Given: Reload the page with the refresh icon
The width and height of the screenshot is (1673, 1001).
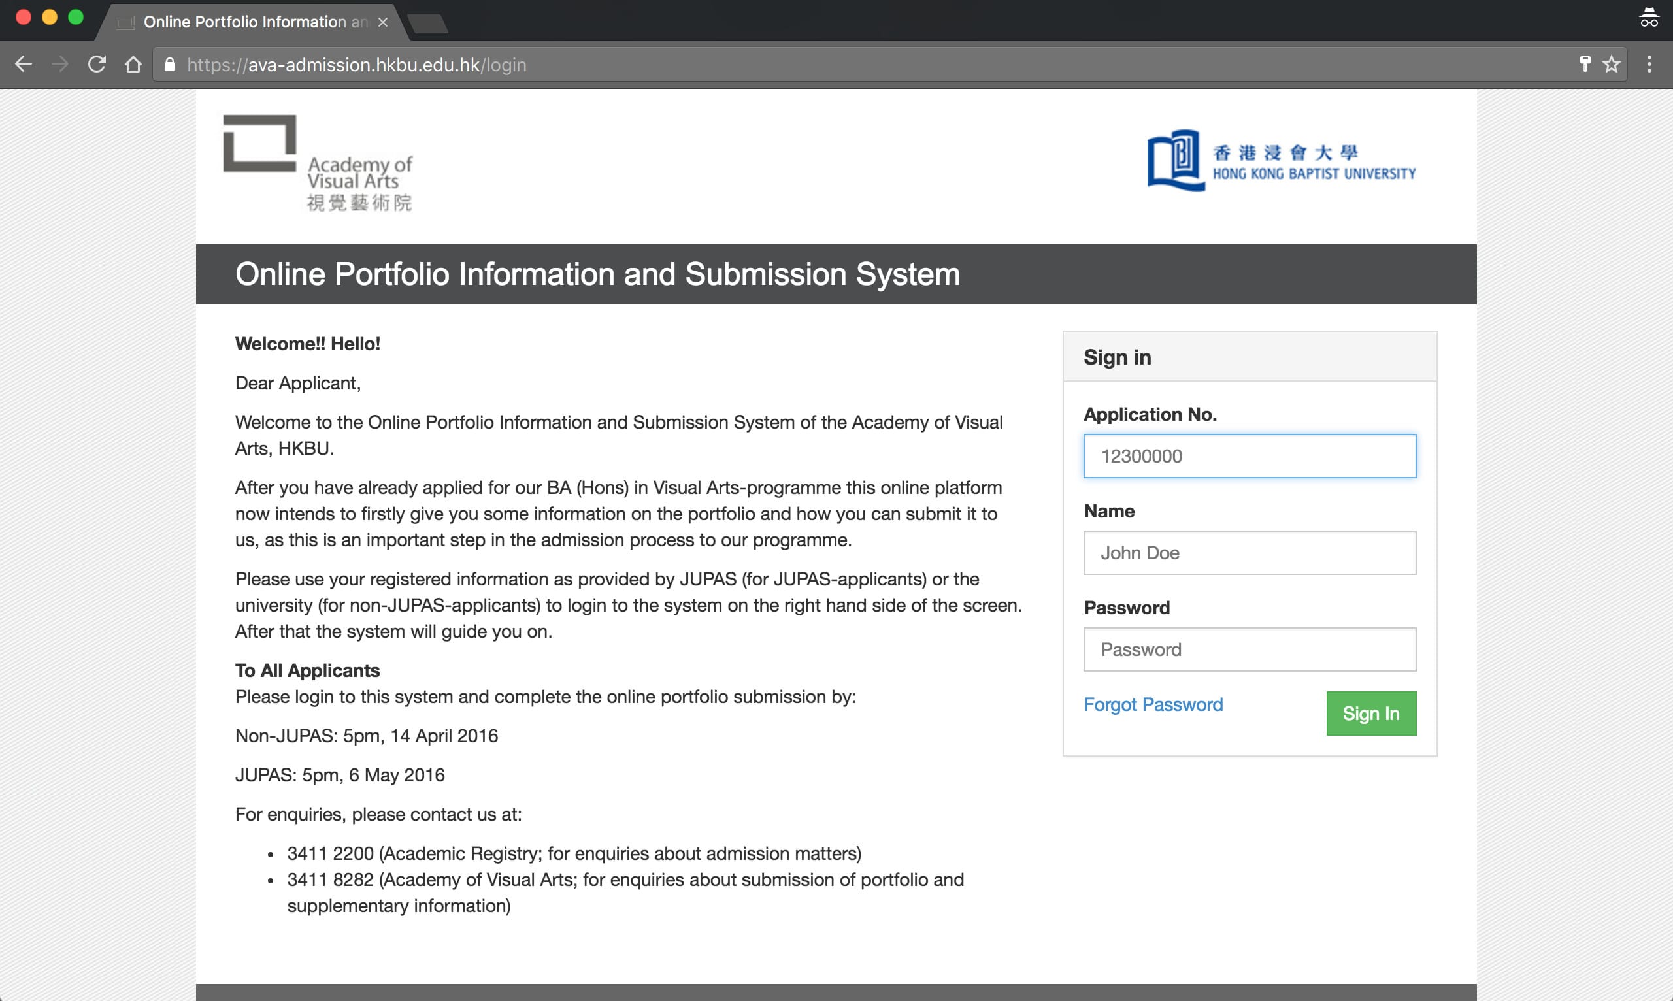Looking at the screenshot, I should (x=97, y=65).
